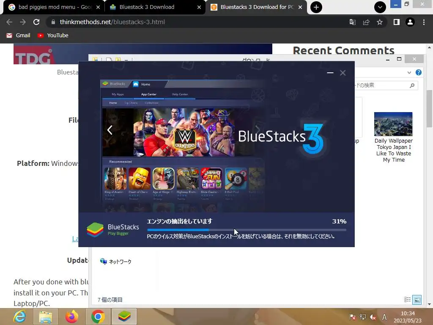Screen dimensions: 433x325
Task: Switch Explorer to details view icon
Action: point(407,299)
